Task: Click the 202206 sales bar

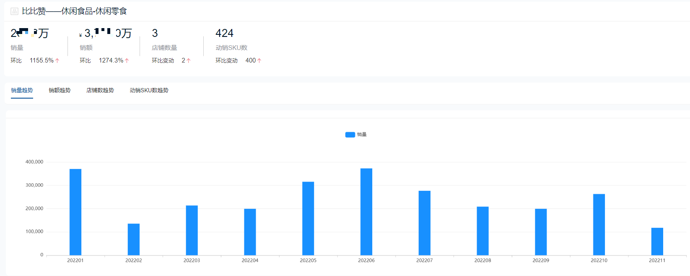Action: coord(366,212)
